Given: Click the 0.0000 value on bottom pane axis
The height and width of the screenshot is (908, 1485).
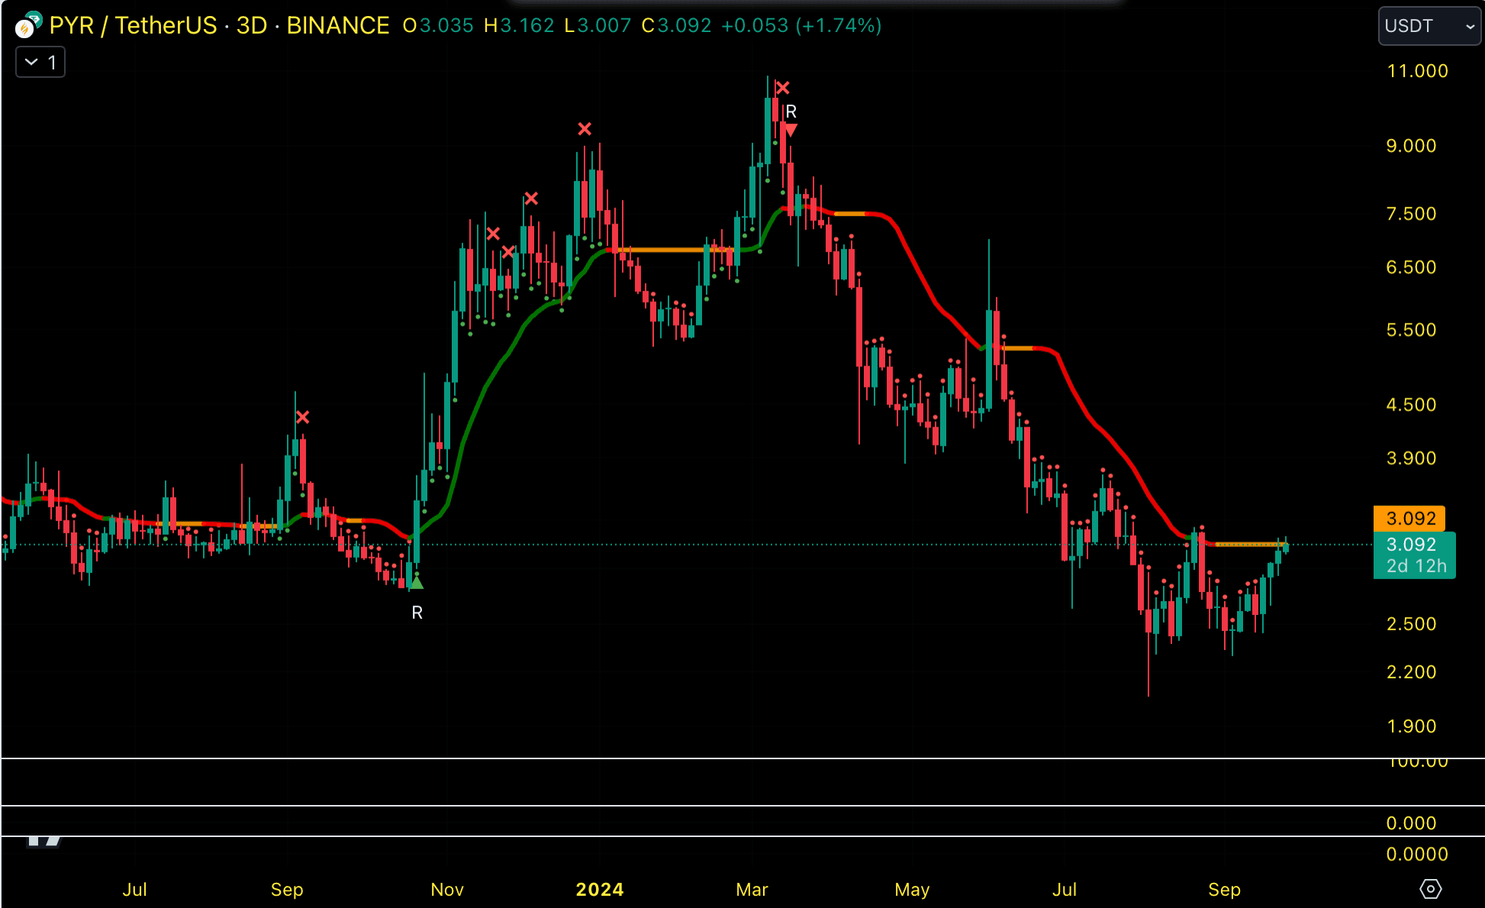Looking at the screenshot, I should [1417, 855].
